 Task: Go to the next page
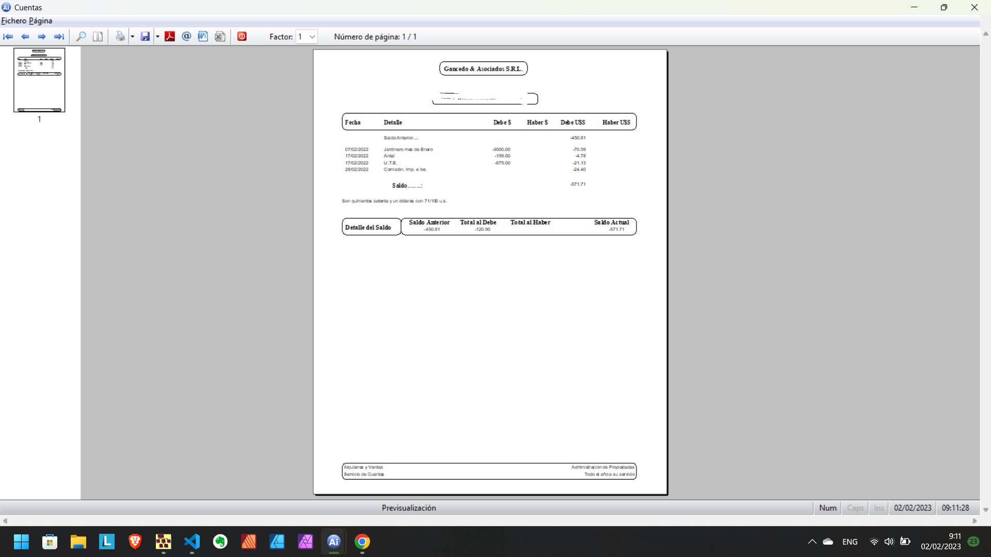(42, 37)
